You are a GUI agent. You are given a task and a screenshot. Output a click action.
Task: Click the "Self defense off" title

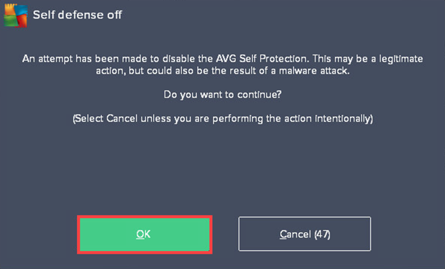coord(77,15)
